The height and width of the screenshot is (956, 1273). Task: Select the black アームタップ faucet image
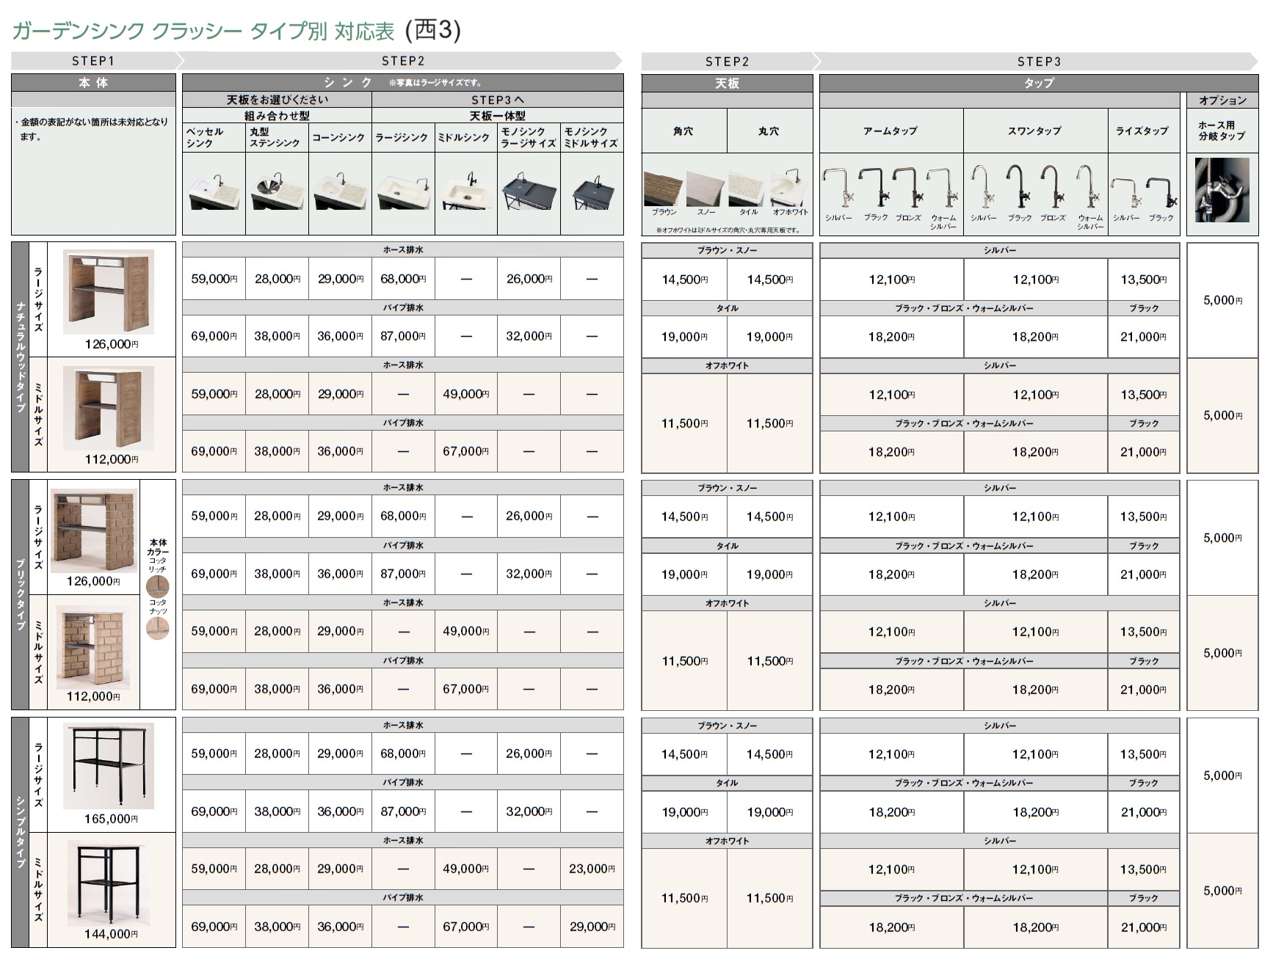point(874,189)
